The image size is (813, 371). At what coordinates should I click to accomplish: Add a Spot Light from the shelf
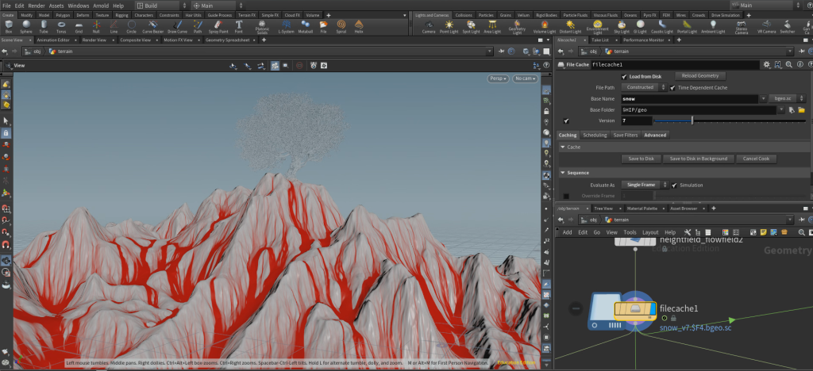click(x=471, y=27)
